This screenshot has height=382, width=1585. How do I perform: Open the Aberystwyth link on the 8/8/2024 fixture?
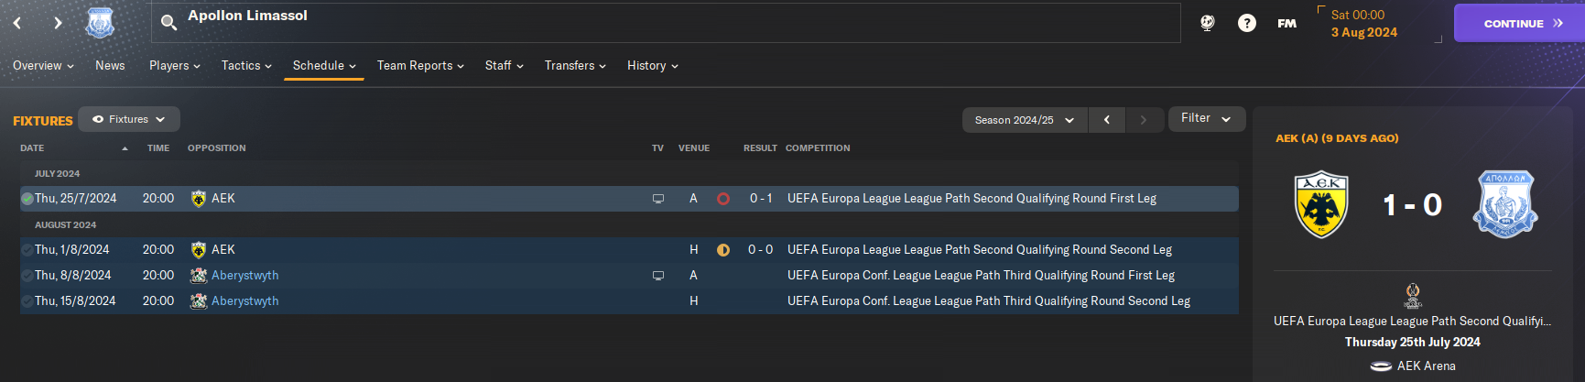pyautogui.click(x=245, y=276)
